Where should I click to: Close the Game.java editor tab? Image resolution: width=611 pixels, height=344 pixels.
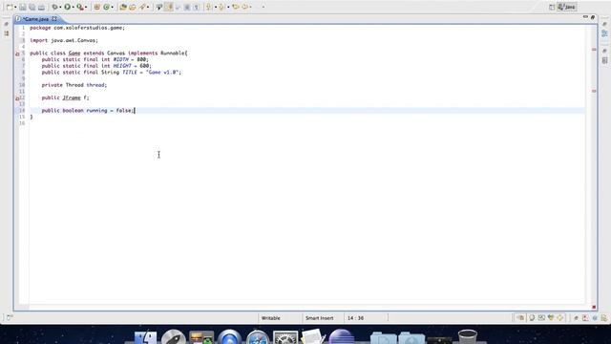(x=54, y=19)
